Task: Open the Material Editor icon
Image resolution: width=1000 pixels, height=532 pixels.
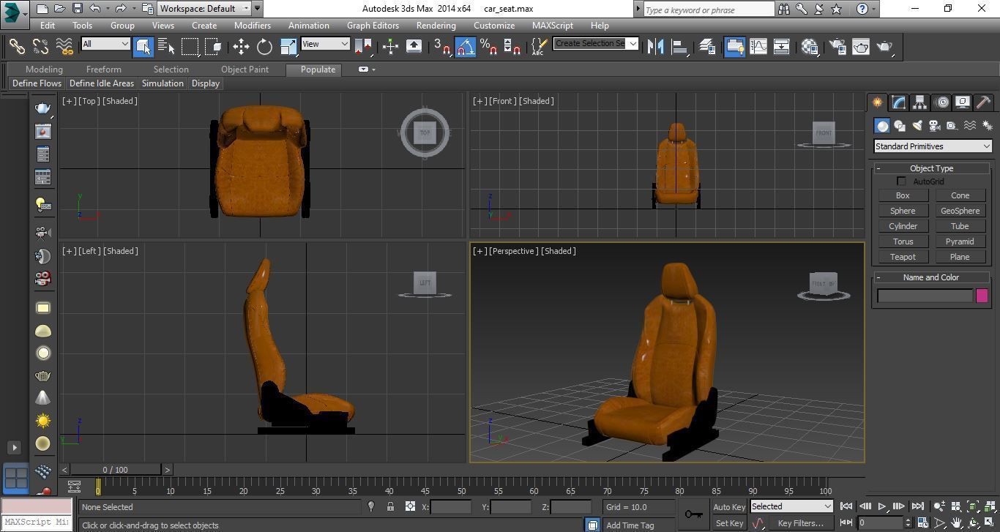Action: click(x=810, y=46)
